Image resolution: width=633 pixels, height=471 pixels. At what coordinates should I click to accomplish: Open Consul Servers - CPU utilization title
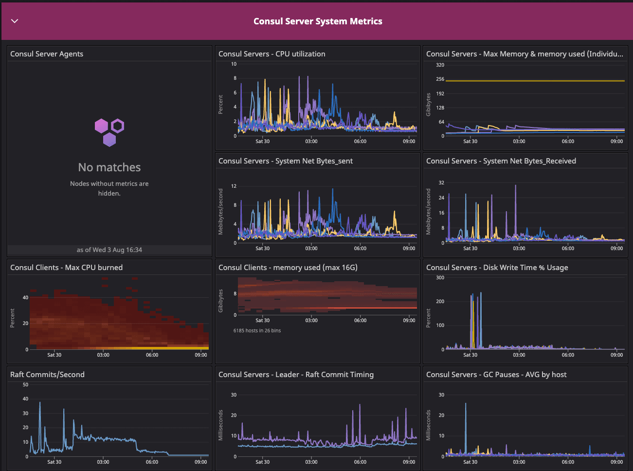point(271,54)
